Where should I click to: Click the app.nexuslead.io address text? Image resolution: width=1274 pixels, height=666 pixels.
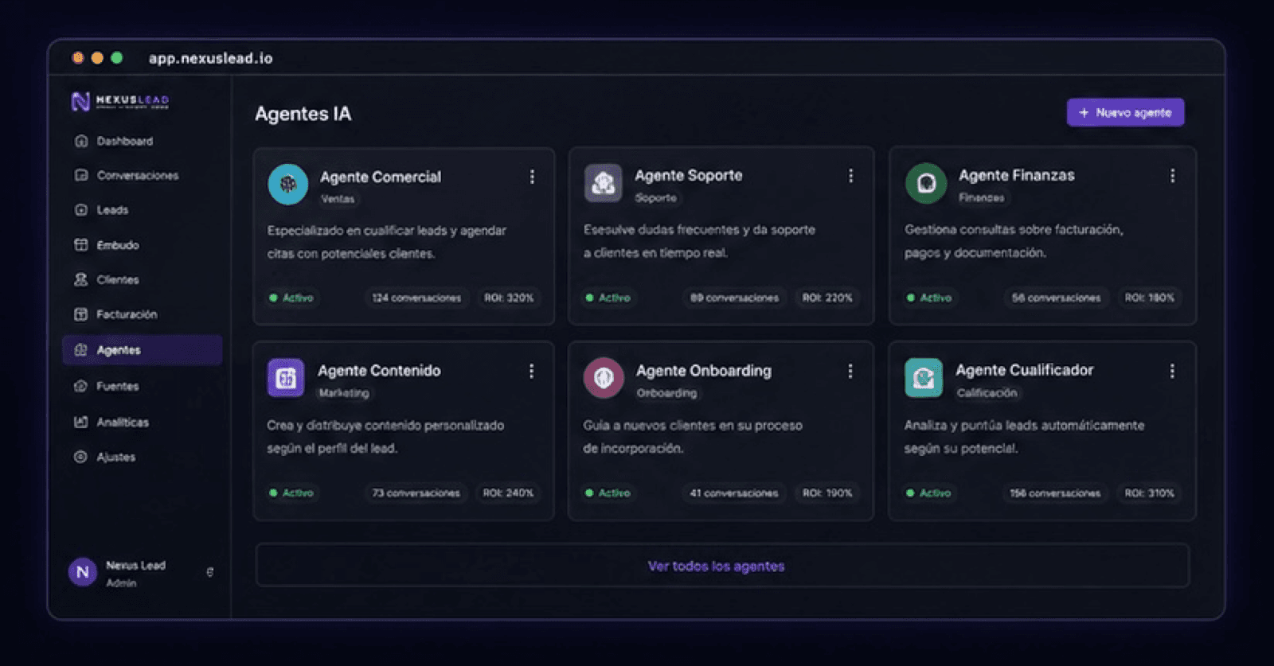click(x=210, y=58)
